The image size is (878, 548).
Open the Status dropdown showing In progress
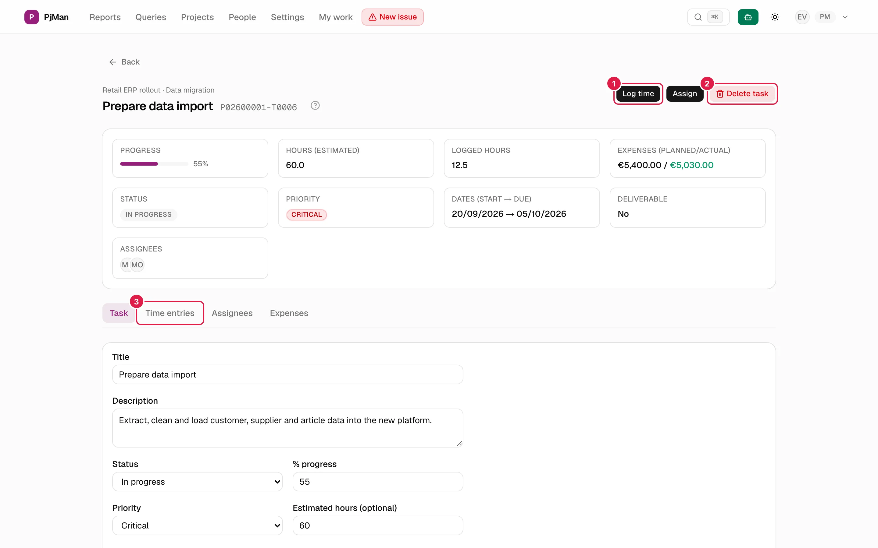(197, 482)
